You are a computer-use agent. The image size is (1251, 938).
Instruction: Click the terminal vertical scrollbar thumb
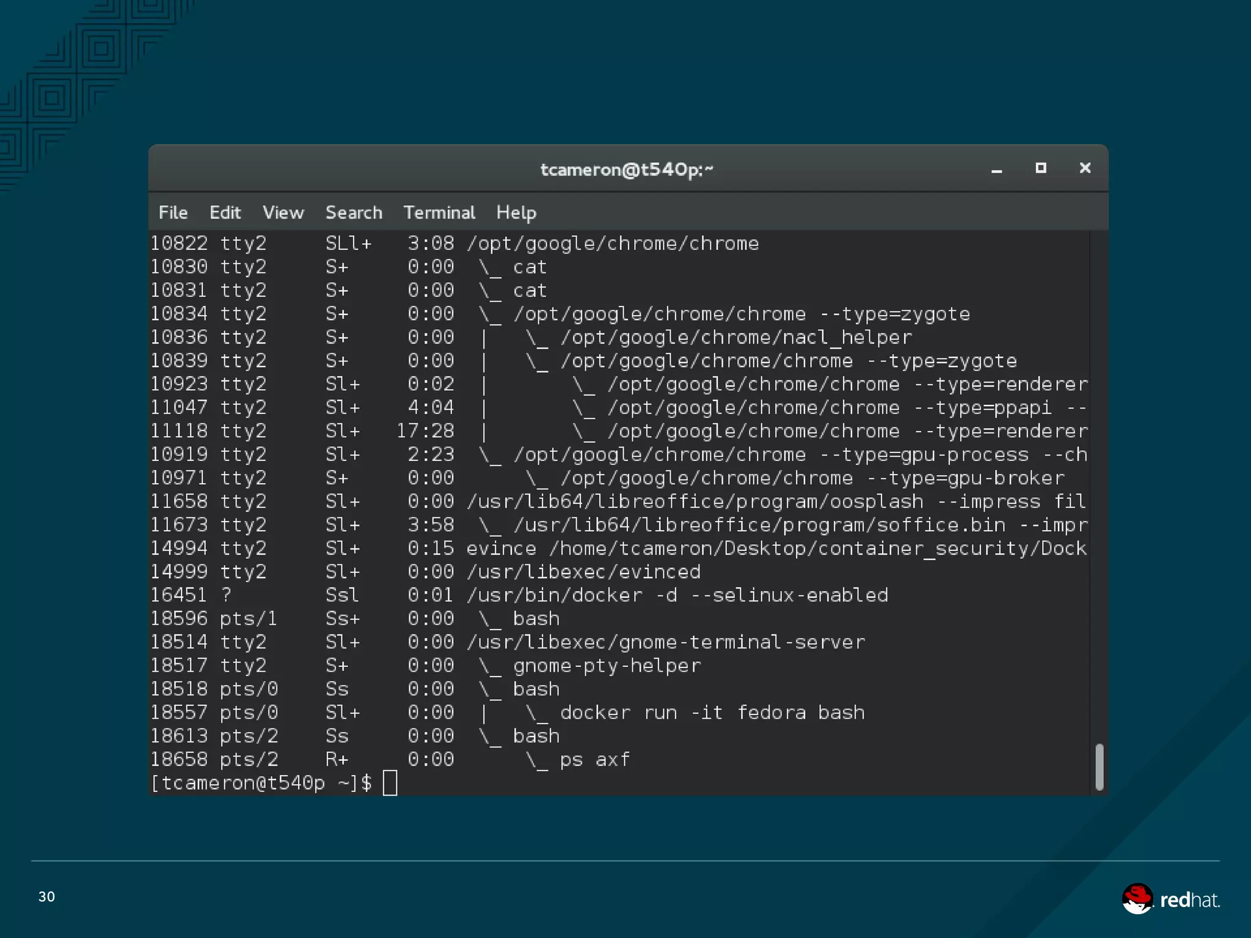pos(1099,767)
